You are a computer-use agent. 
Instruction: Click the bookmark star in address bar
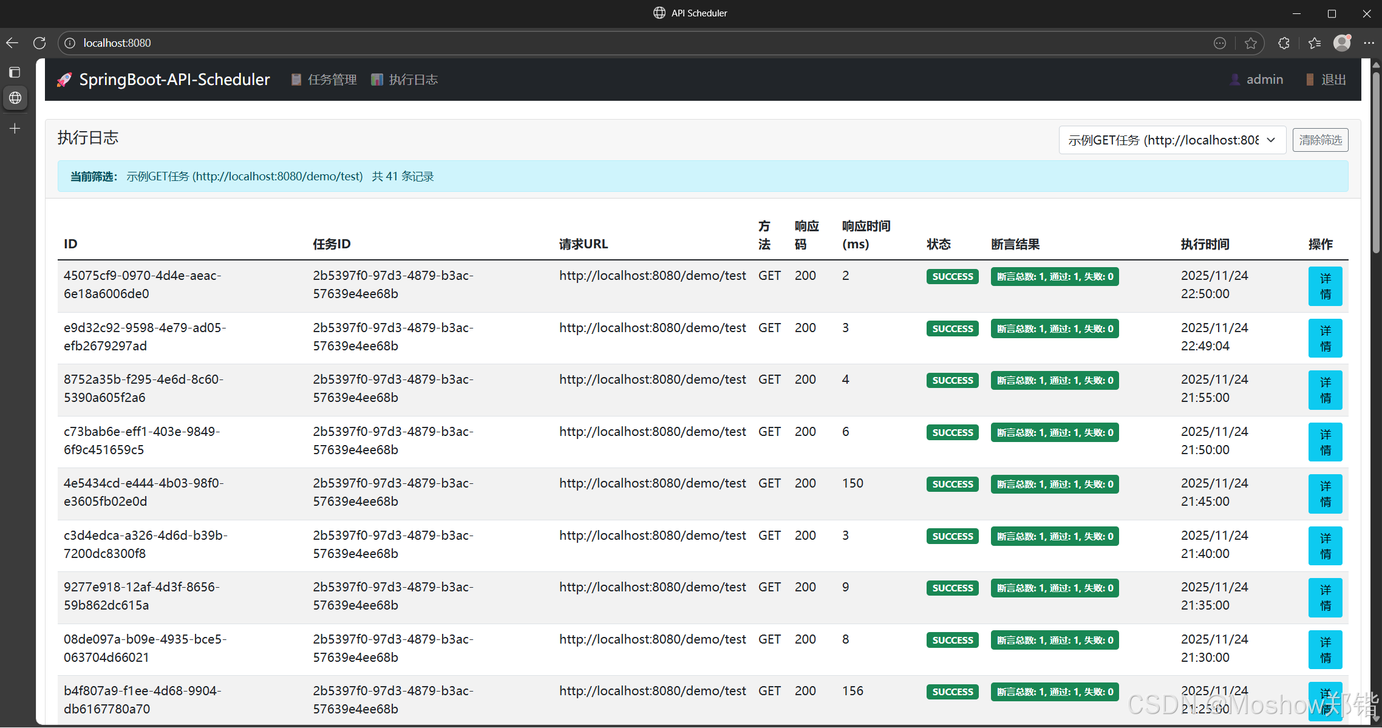(1251, 43)
